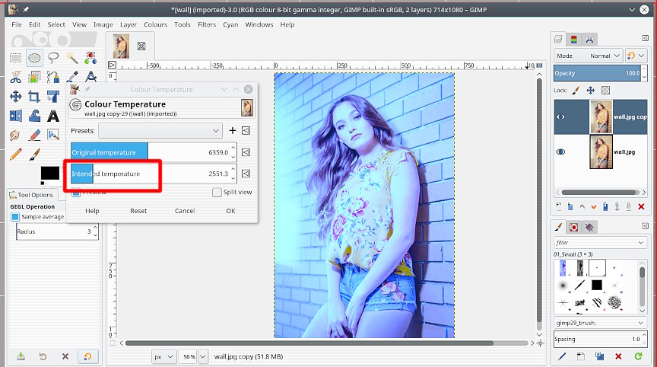
Task: Select the Free Select lasso tool
Action: [x=53, y=58]
